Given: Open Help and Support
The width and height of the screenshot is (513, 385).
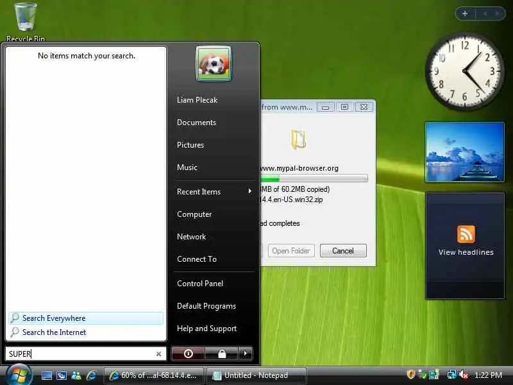Looking at the screenshot, I should tap(206, 329).
